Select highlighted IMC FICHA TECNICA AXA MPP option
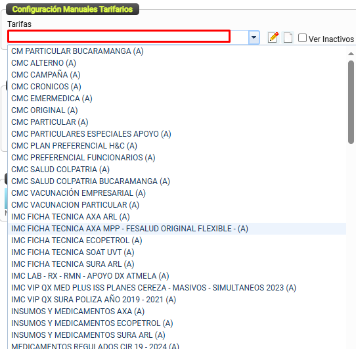 coord(177,228)
